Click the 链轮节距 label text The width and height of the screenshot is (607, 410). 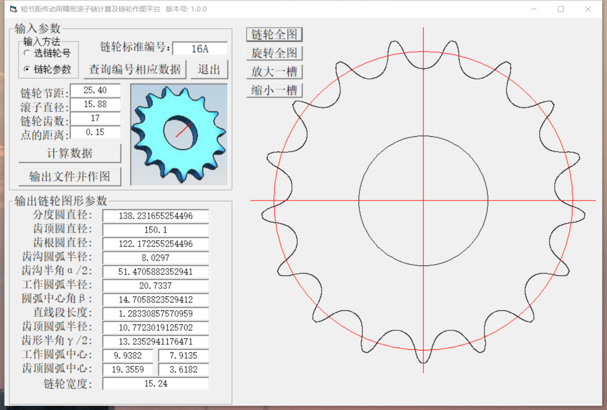tap(45, 93)
